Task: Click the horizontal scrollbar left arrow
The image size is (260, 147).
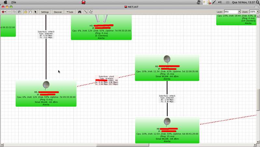Action: coord(2,145)
